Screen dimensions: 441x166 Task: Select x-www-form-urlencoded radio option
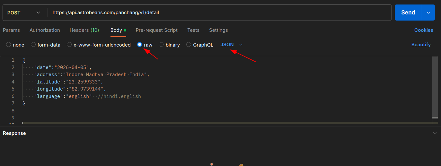pyautogui.click(x=69, y=45)
